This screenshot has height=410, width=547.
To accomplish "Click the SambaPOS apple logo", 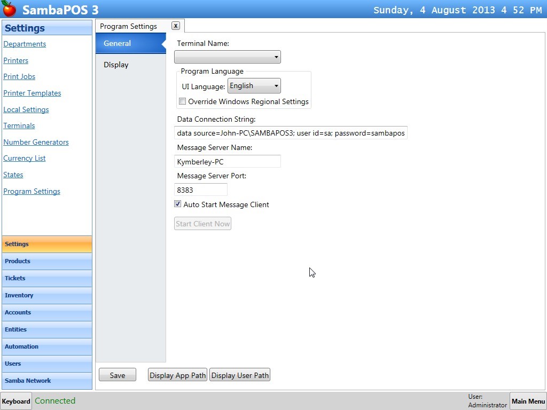I will coord(9,9).
